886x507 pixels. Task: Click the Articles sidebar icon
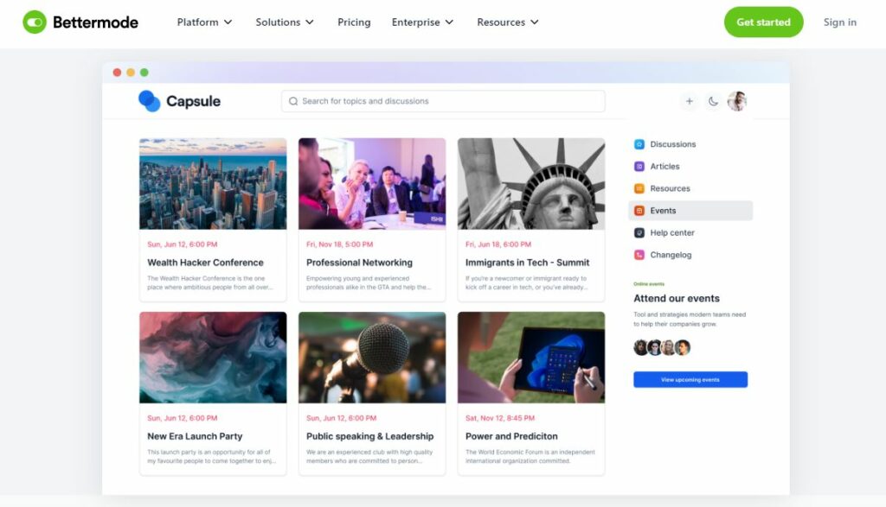click(x=639, y=167)
